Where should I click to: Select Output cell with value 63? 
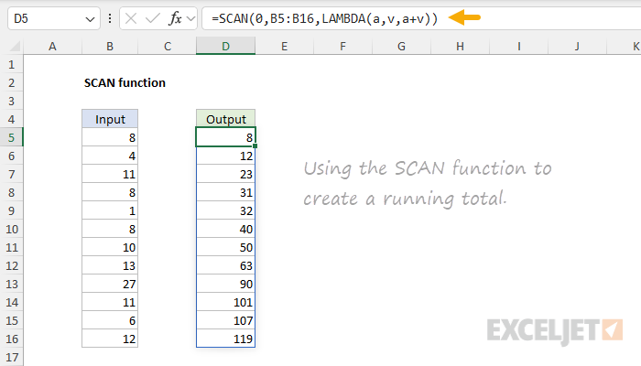click(x=225, y=265)
